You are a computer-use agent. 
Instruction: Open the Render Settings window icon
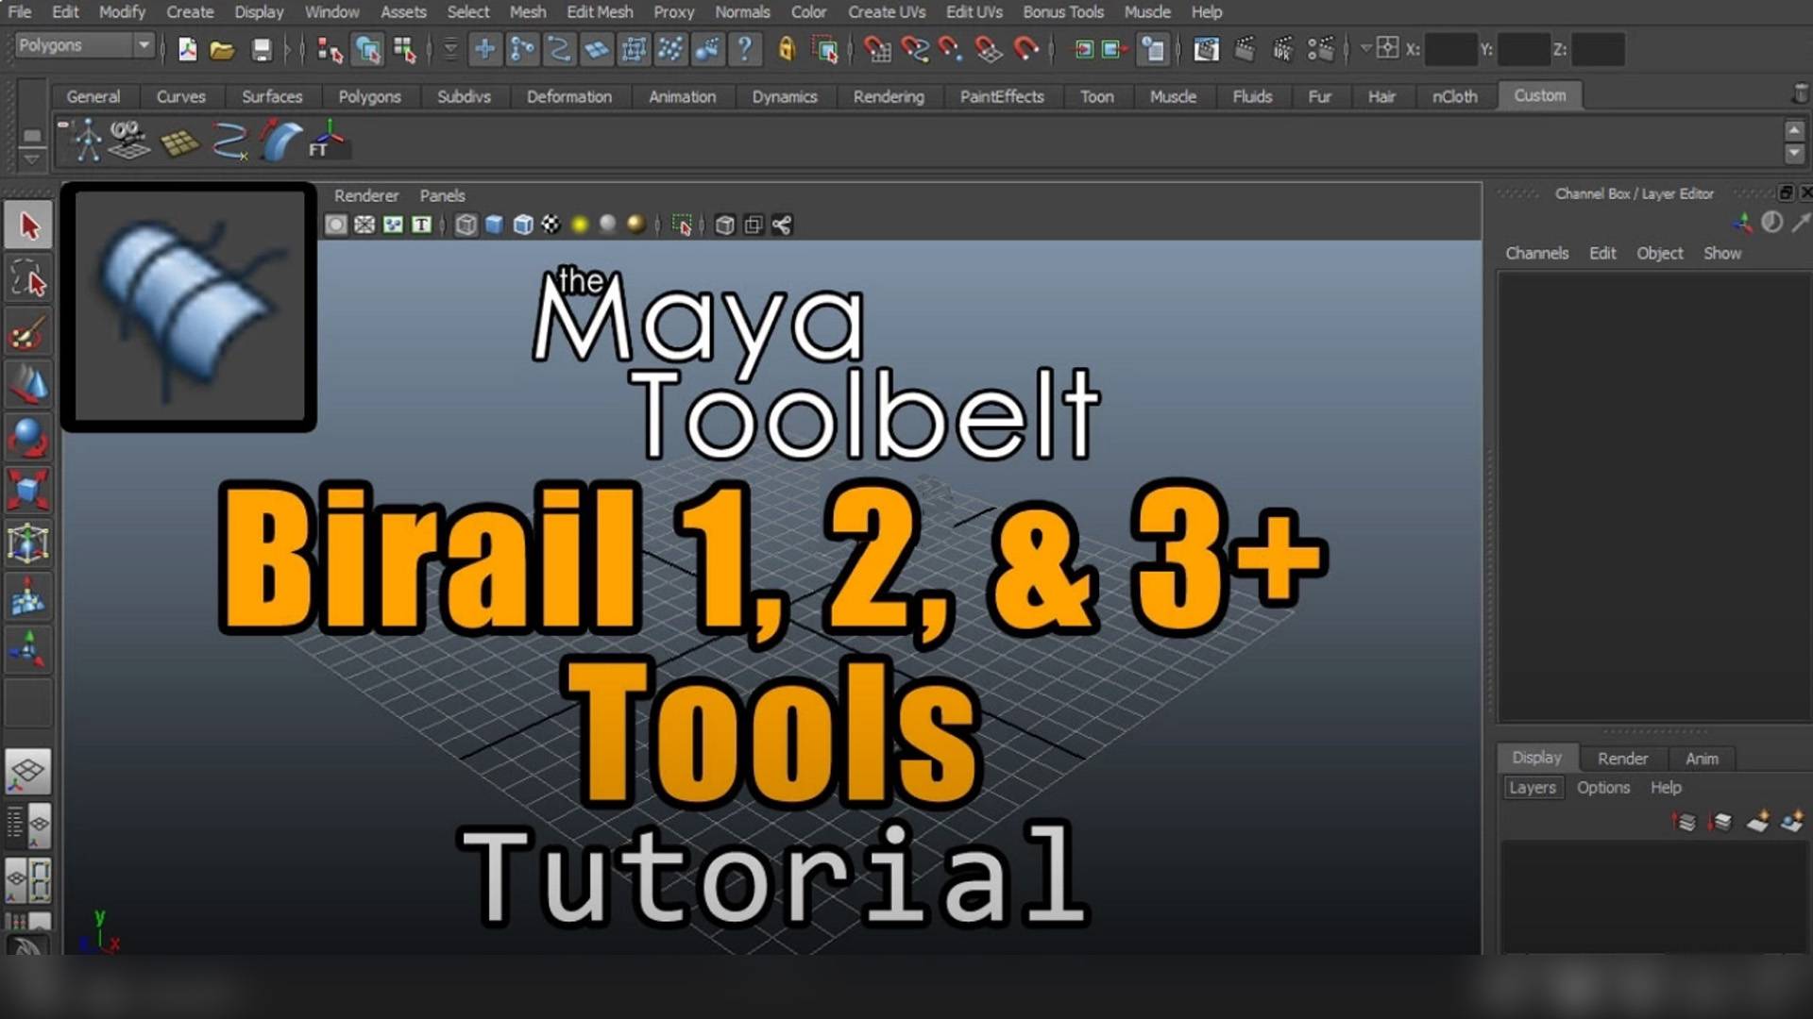(x=1320, y=49)
